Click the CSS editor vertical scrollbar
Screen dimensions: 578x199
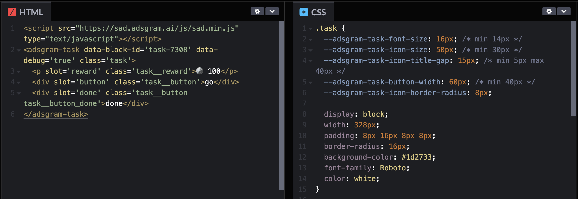(x=573, y=69)
